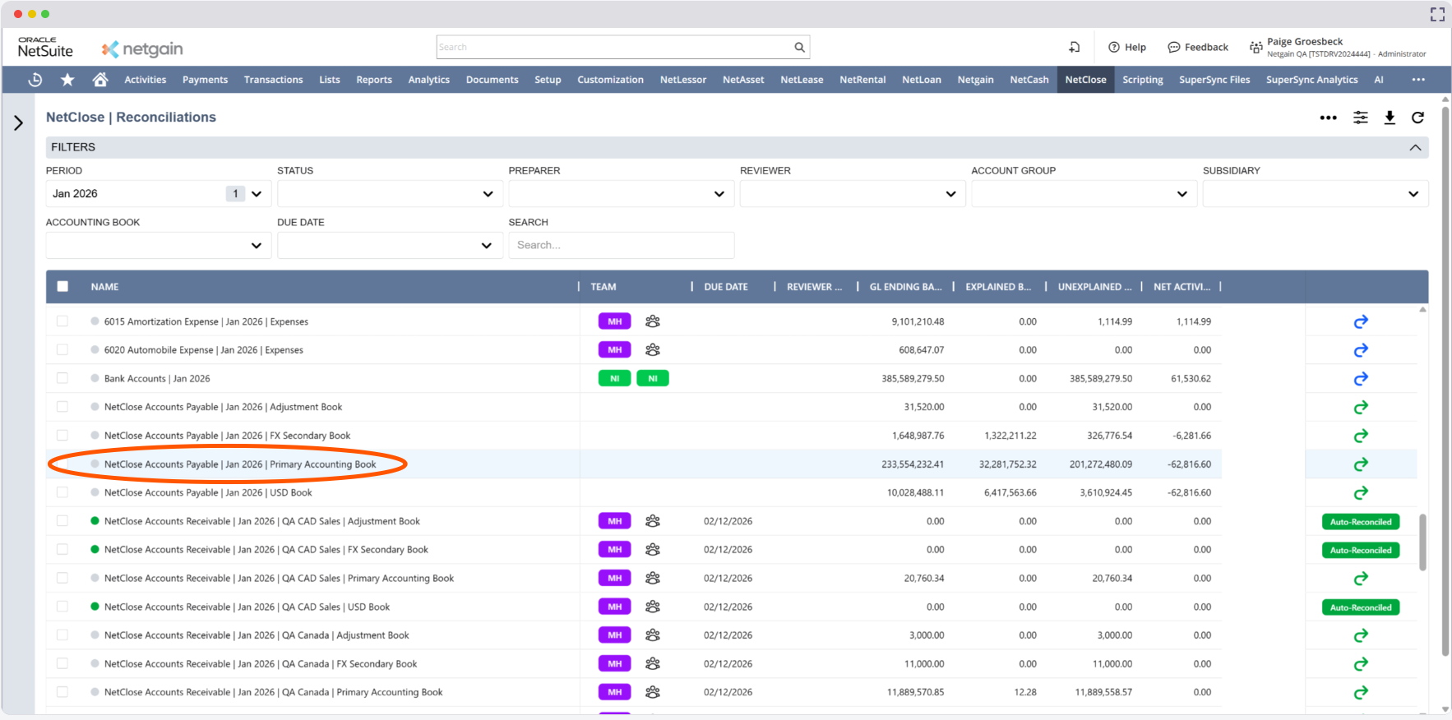1452x720 pixels.
Task: Check the Bank Accounts | Jan 2026 row
Action: pos(62,379)
